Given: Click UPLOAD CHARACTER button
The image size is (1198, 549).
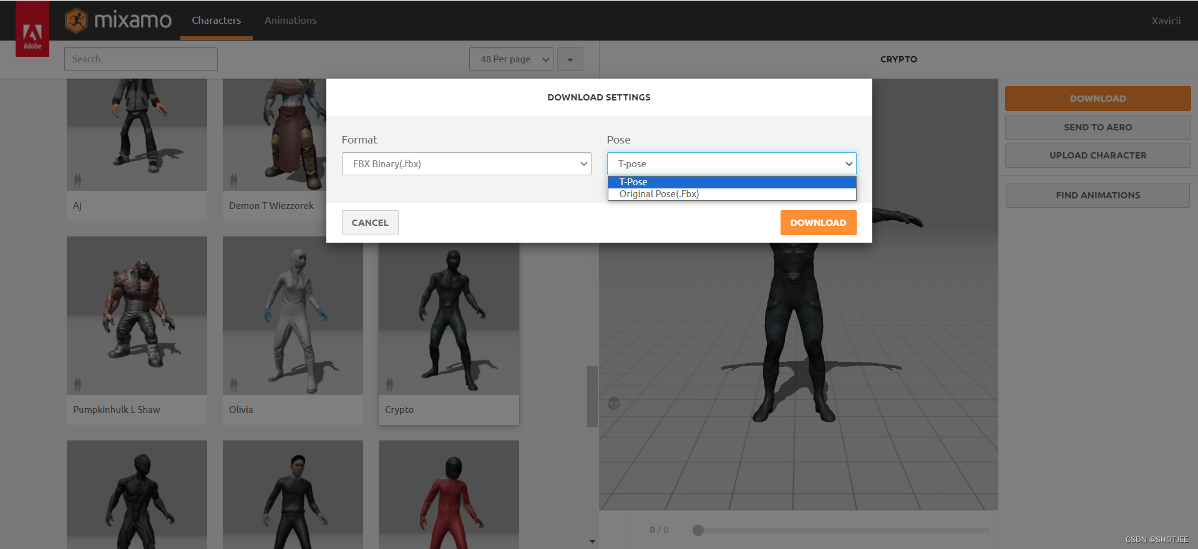Looking at the screenshot, I should pos(1098,155).
